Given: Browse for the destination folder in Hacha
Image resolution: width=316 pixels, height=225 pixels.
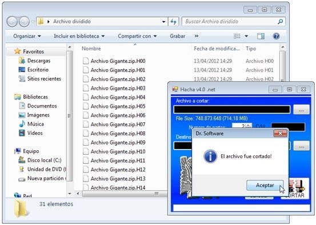Looking at the screenshot, I should pyautogui.click(x=301, y=146).
